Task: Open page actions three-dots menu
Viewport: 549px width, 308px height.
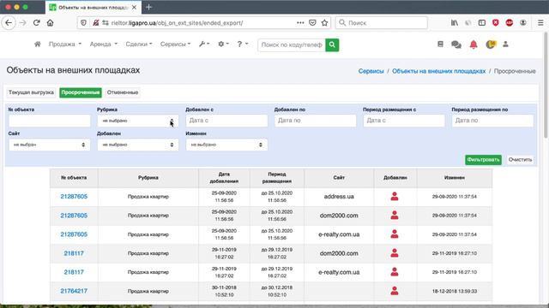Action: (x=300, y=23)
